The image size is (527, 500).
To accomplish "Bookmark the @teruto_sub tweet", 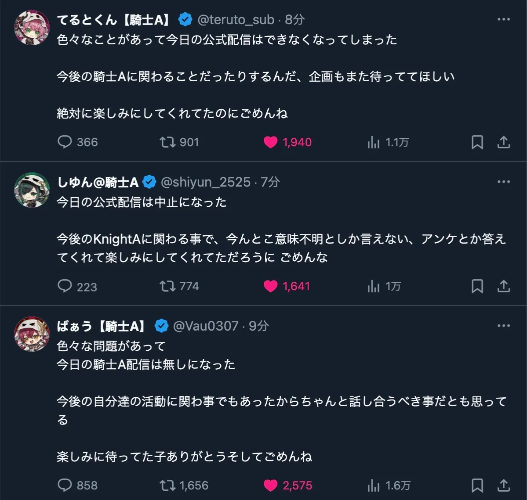I will point(477,142).
